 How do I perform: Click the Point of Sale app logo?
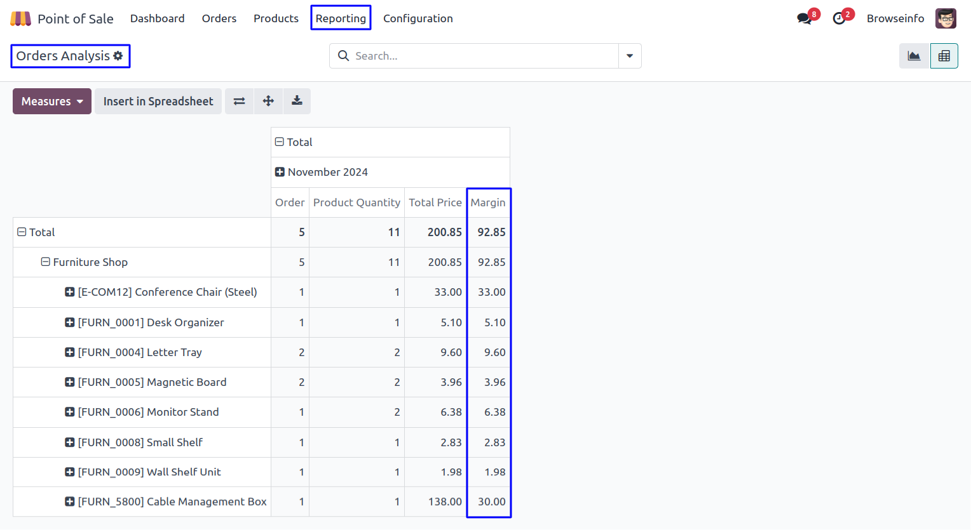point(20,18)
